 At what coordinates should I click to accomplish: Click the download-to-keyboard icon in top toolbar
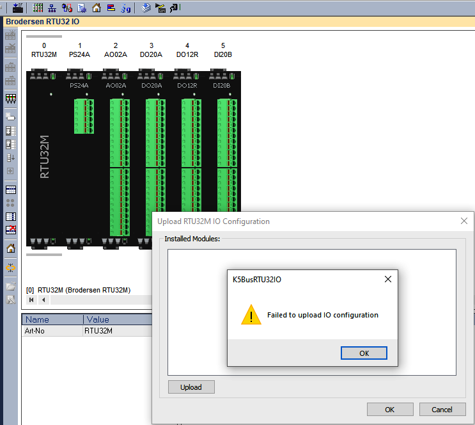pos(17,8)
